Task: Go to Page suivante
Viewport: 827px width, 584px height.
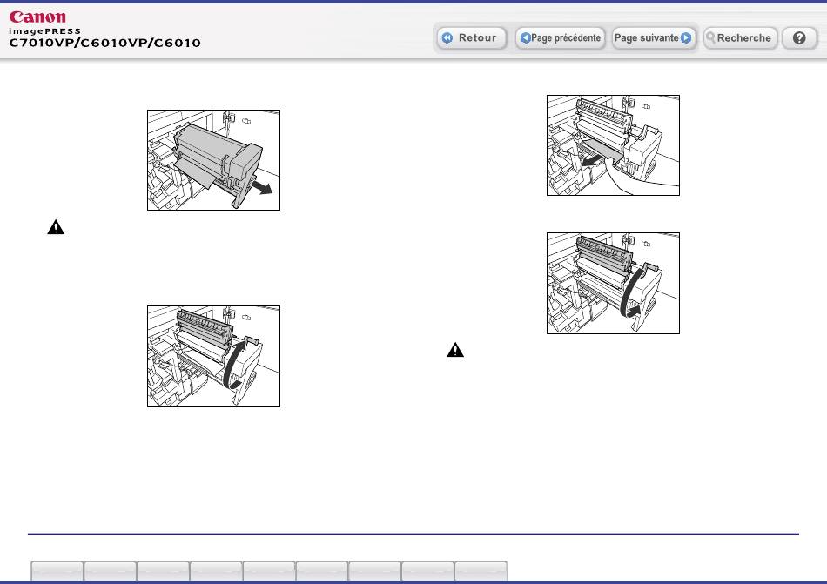Action: pos(653,38)
